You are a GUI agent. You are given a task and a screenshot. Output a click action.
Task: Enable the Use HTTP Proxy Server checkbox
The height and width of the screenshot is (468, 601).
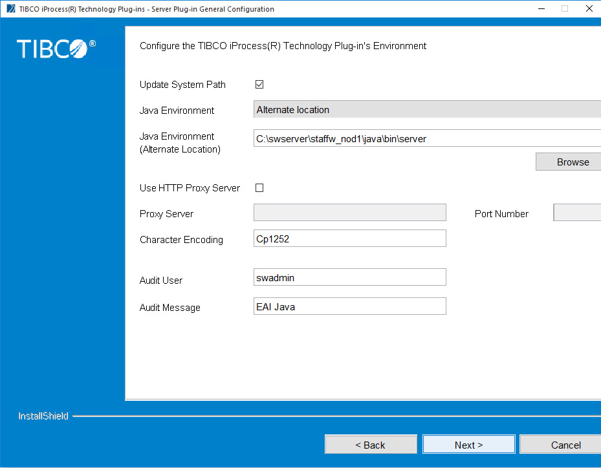(259, 188)
